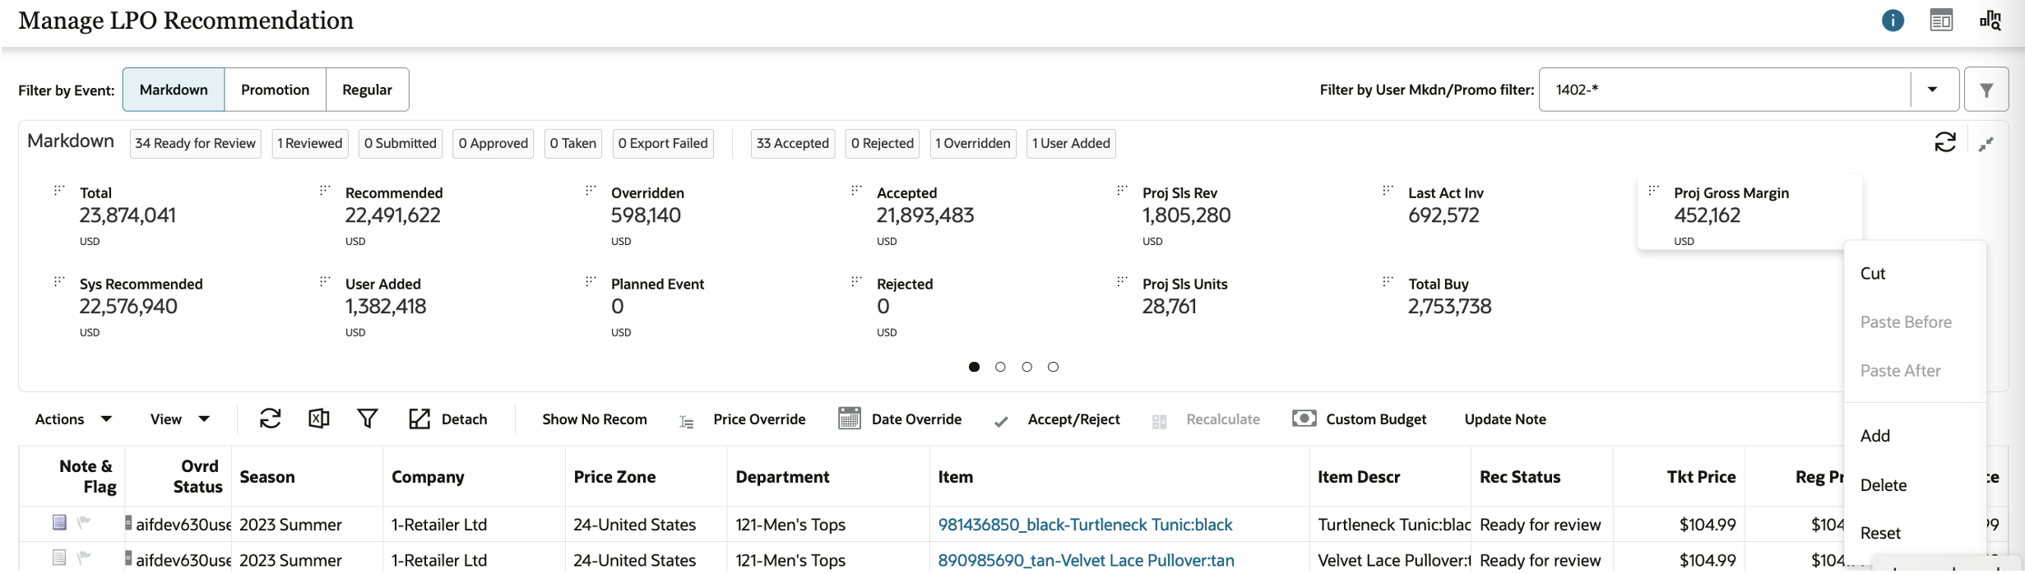
Task: Detach the recommendations table
Action: pos(448,419)
